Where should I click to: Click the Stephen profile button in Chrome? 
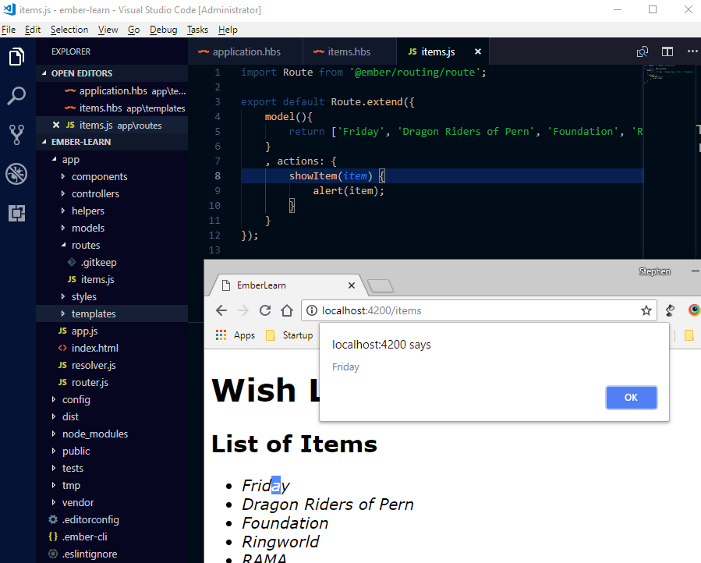654,271
